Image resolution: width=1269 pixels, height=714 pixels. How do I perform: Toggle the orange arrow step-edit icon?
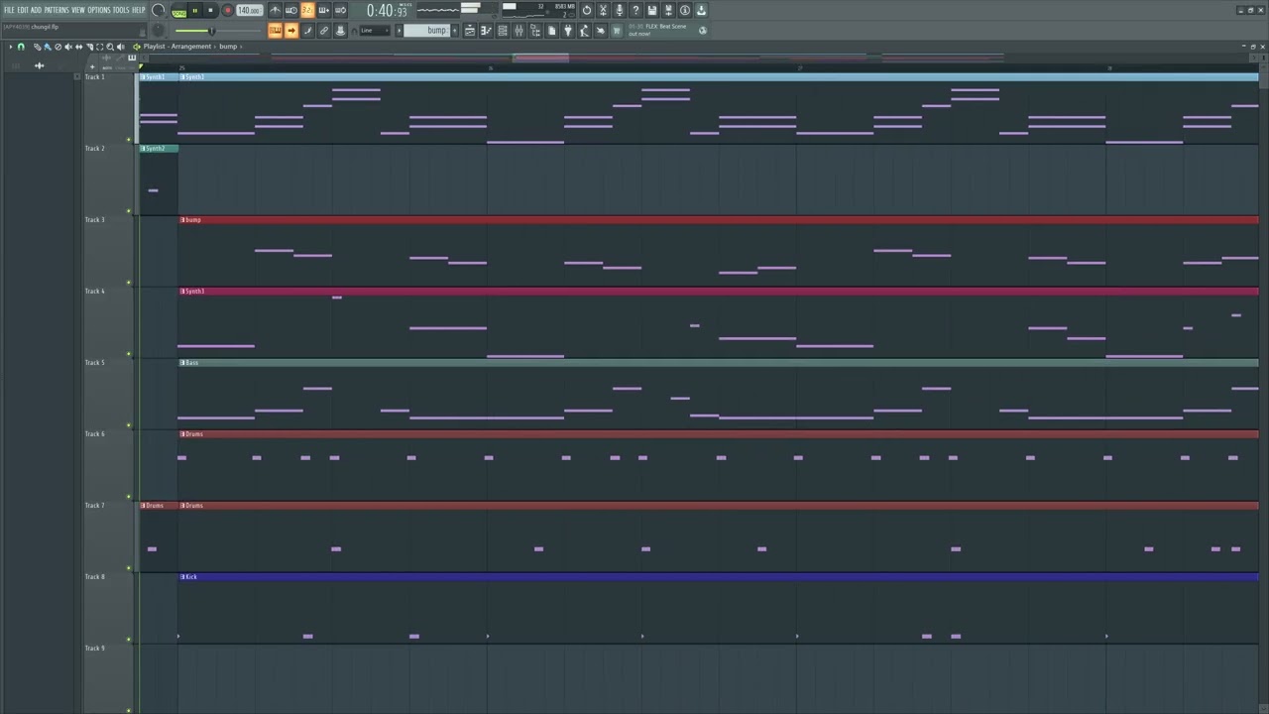coord(291,31)
